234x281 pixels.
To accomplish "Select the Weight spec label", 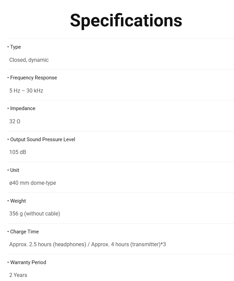I will [18, 201].
